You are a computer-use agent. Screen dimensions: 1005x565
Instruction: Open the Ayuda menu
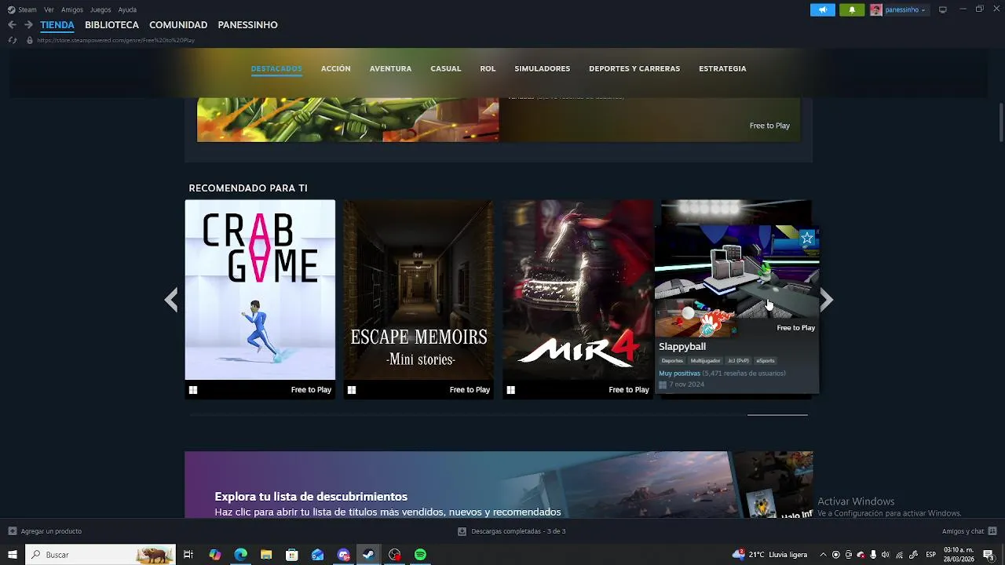coord(127,9)
